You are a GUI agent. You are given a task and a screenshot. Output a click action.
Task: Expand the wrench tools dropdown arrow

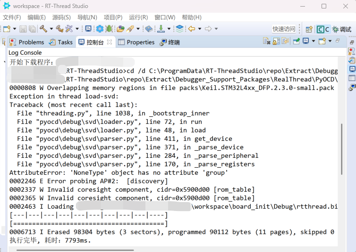77,29
